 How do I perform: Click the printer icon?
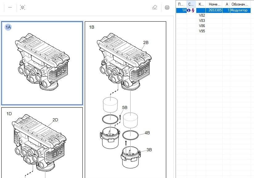167,7
